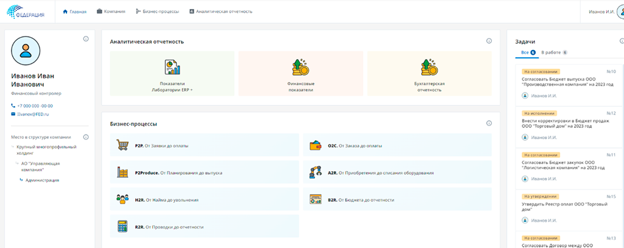The height and width of the screenshot is (248, 624).
Task: Click assignee avatar icon in task №15
Action: coord(525,220)
